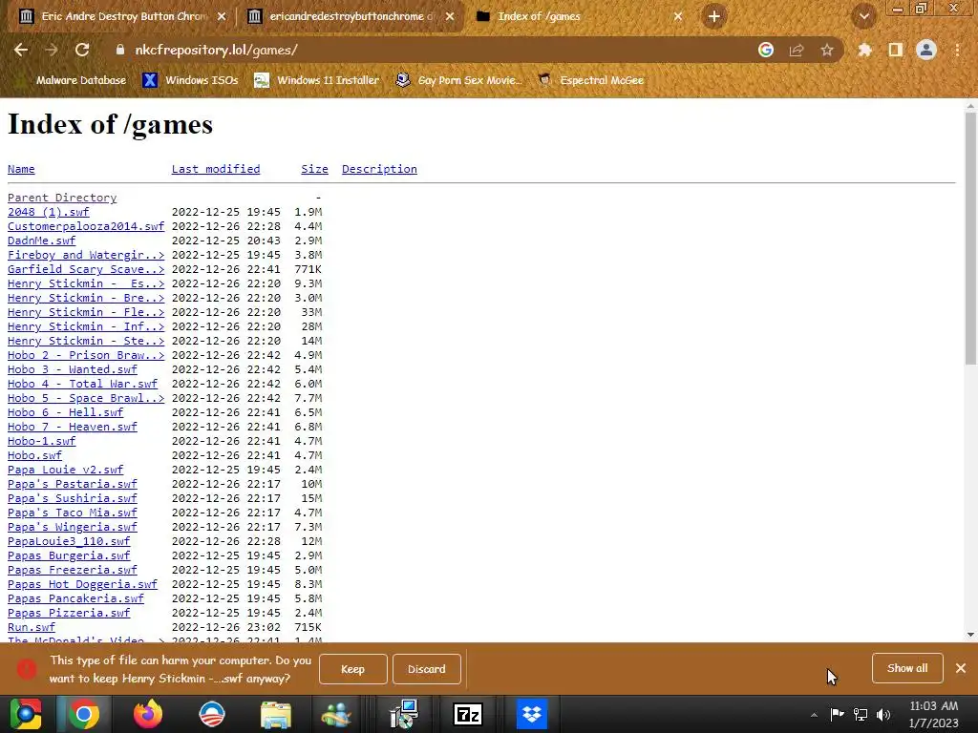Click the address bar URL
This screenshot has width=978, height=733.
pos(217,50)
